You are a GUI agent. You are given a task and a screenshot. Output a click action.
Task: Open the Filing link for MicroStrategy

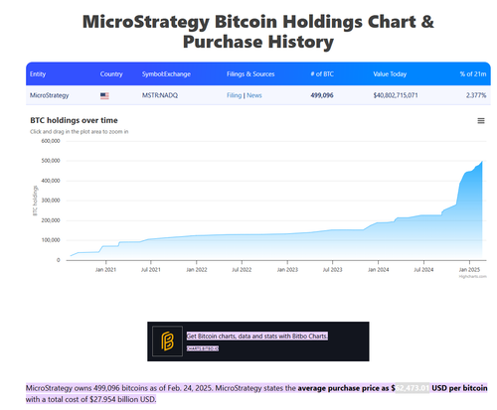point(234,95)
